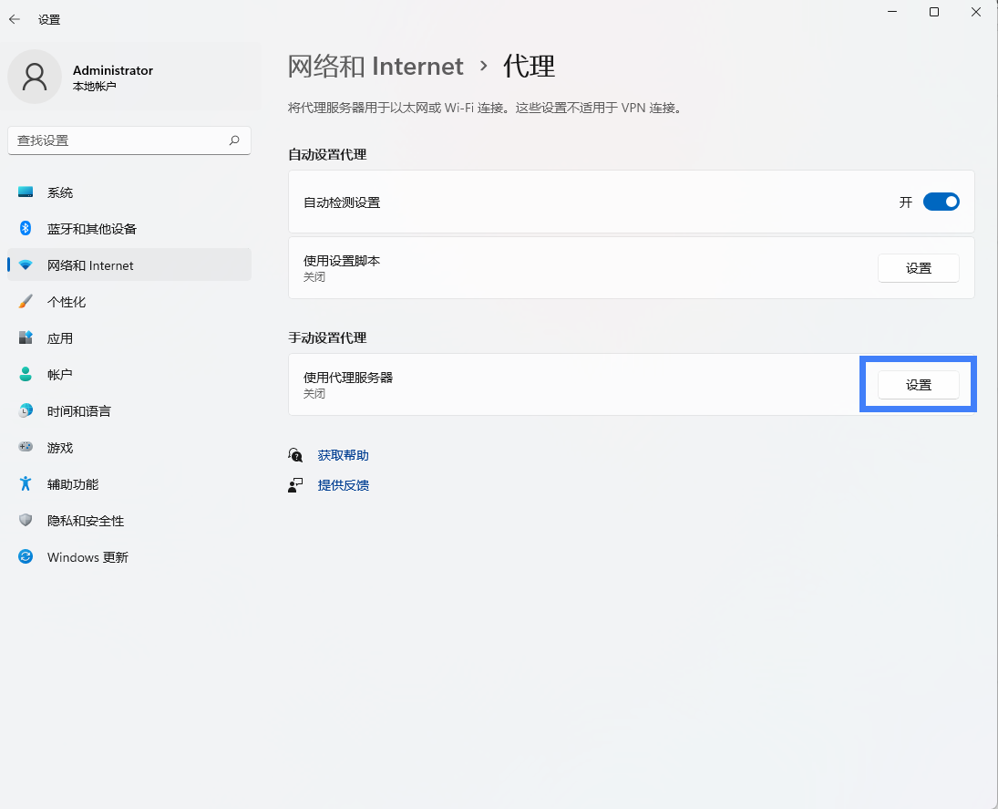The image size is (998, 809).
Task: Click the 帐户 person icon
Action: 26,374
